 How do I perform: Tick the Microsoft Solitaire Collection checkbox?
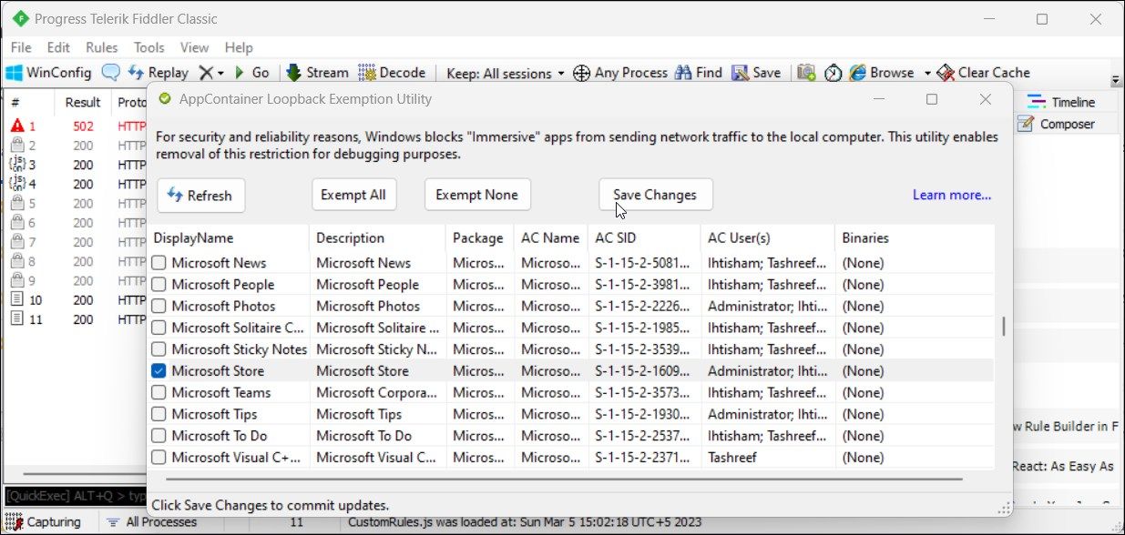coord(159,328)
